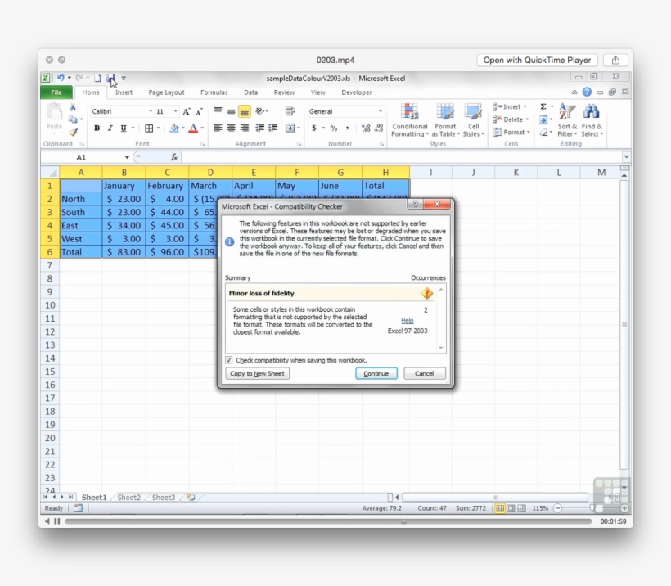Open Cell Styles gallery
This screenshot has width=671, height=586.
[x=473, y=120]
